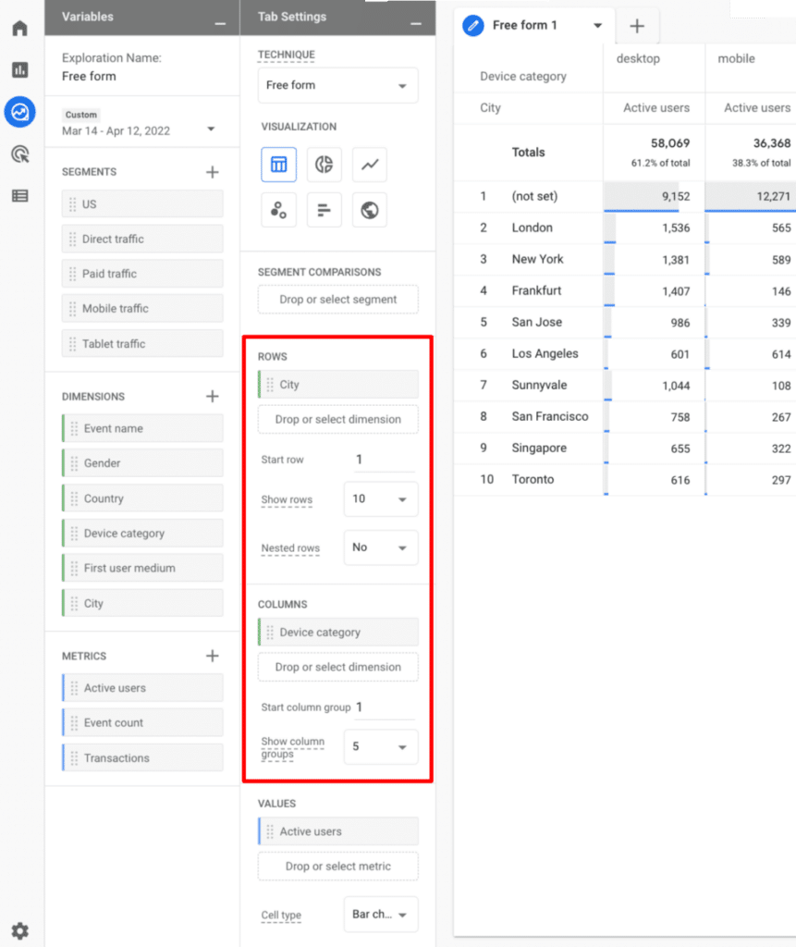This screenshot has height=947, width=796.
Task: Change Nested rows setting from No
Action: [380, 547]
